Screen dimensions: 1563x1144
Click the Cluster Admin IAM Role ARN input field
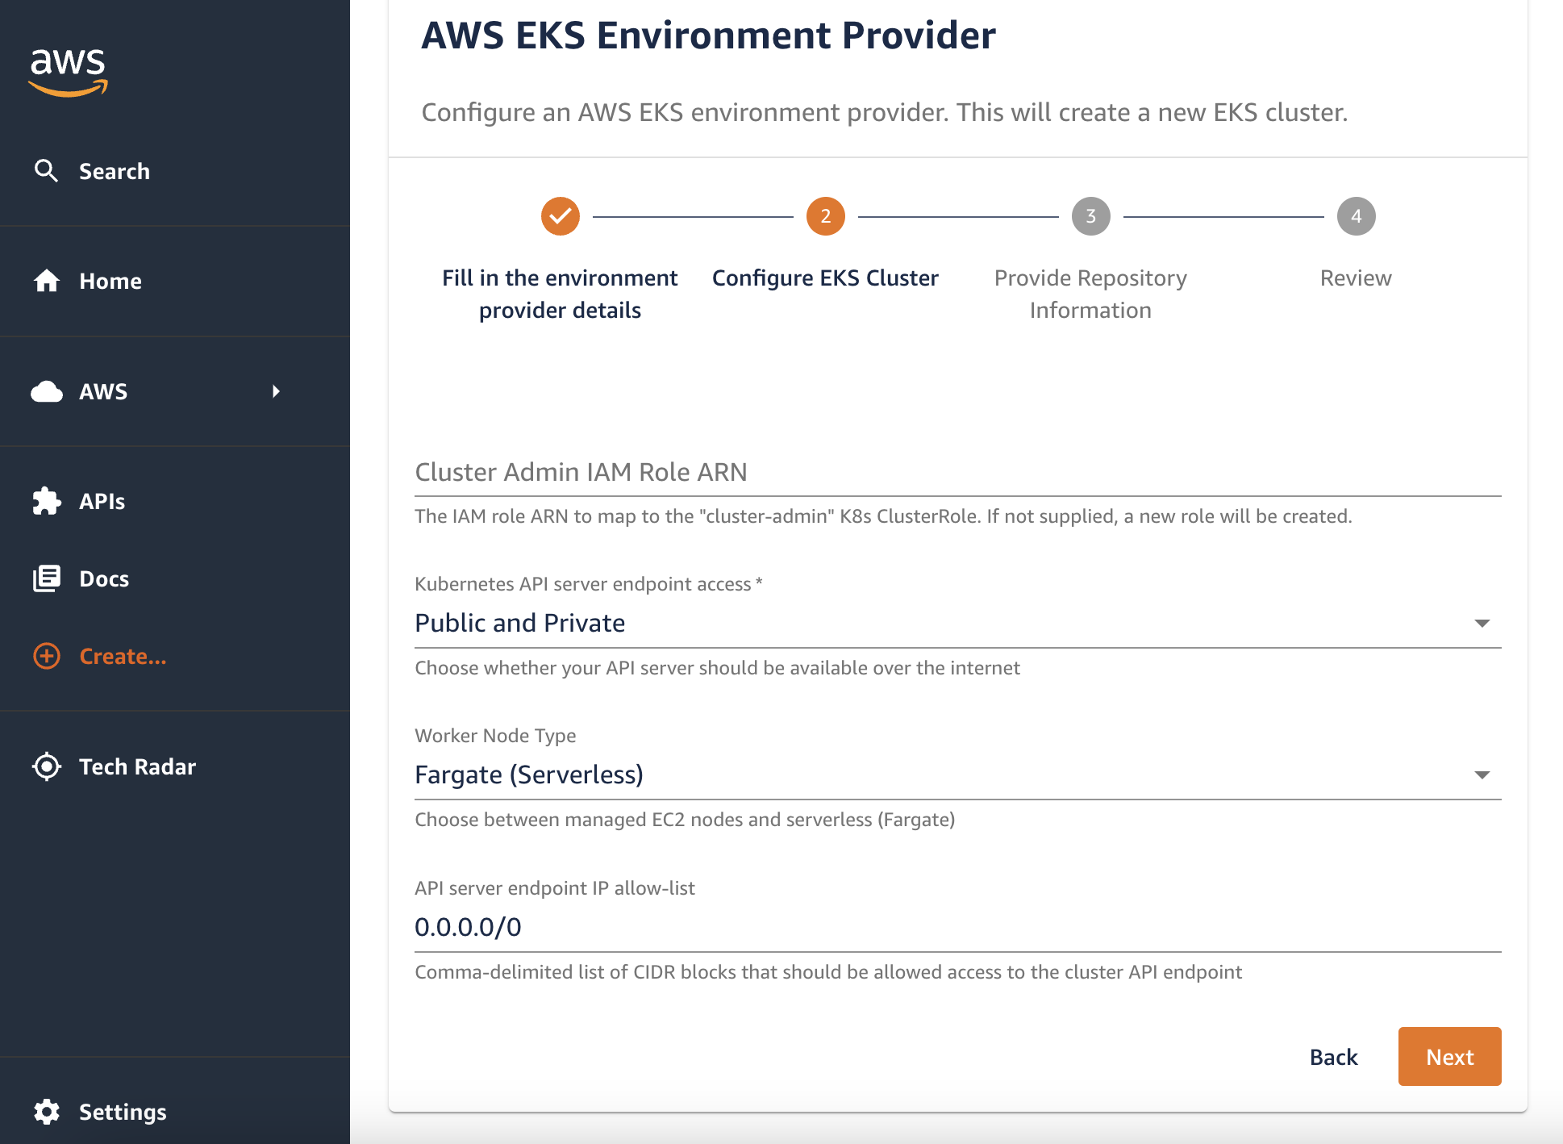coord(957,471)
